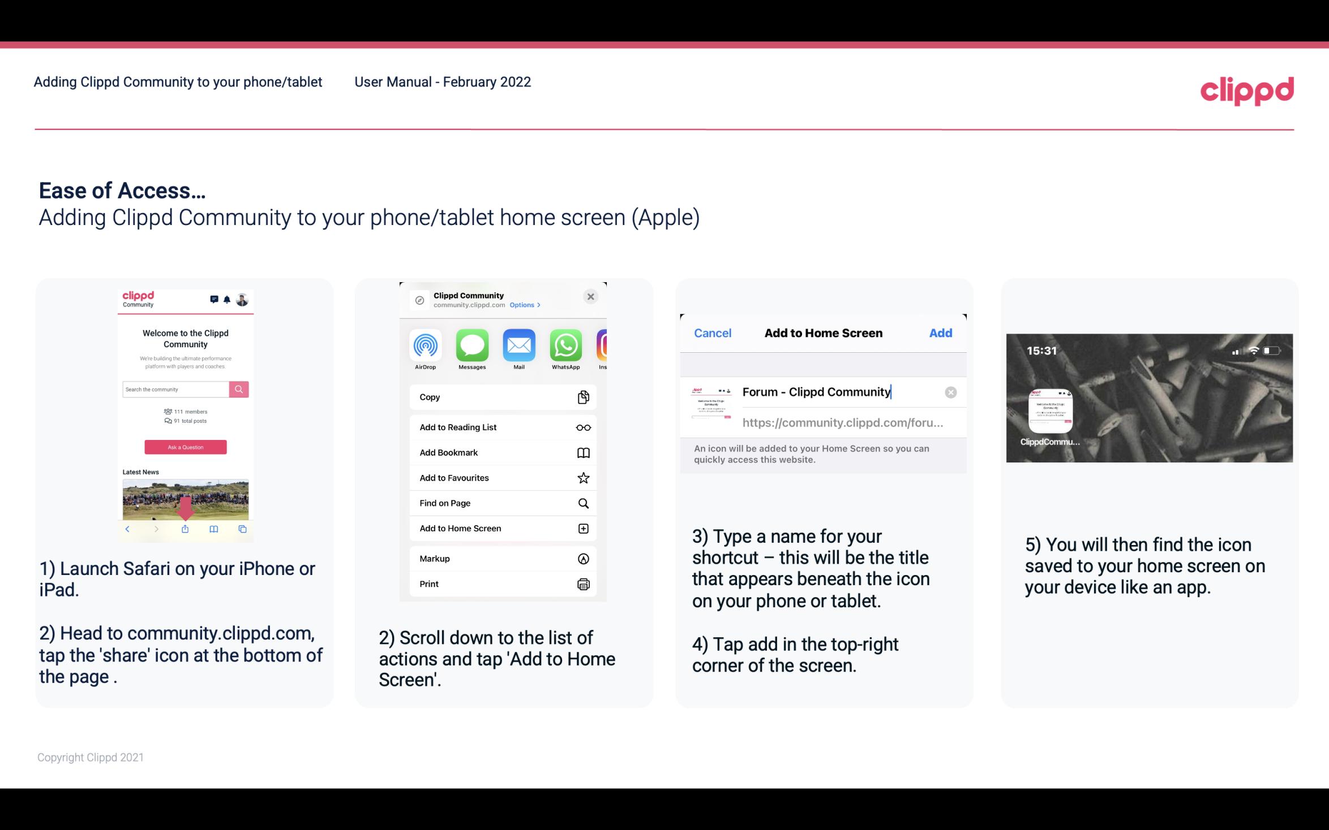Click the close X button on share sheet
1329x830 pixels.
591,296
